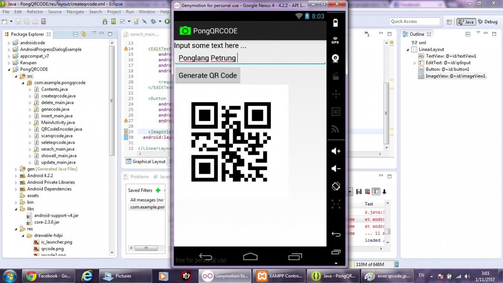This screenshot has width=503, height=283.
Task: Collapse the PongQRCODE project node
Action: (9, 69)
